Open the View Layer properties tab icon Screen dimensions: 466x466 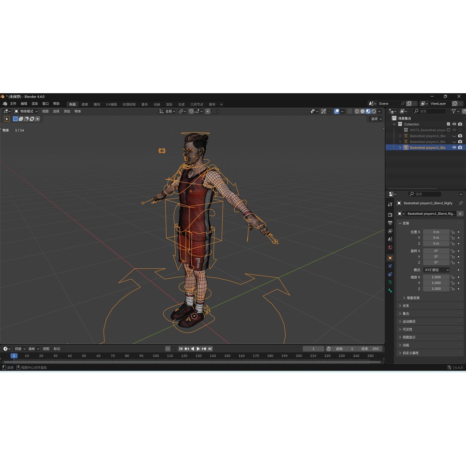click(390, 231)
